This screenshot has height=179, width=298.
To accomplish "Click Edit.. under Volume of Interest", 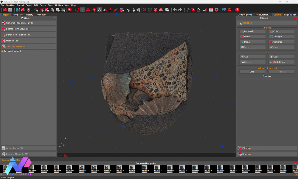I will click(252, 72).
